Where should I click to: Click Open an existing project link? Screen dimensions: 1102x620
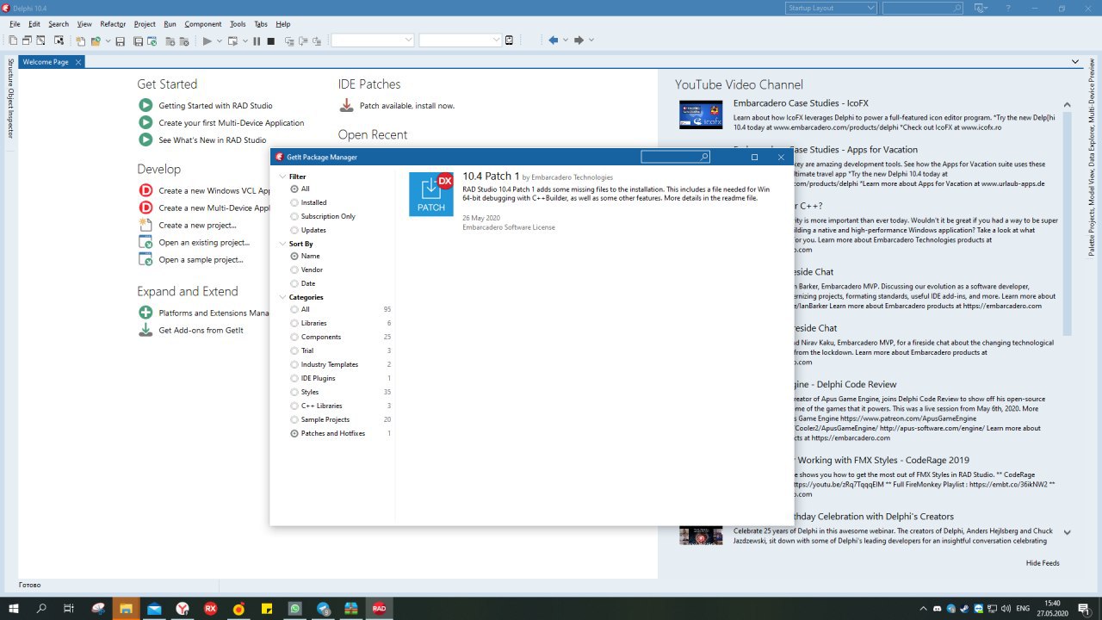(204, 243)
